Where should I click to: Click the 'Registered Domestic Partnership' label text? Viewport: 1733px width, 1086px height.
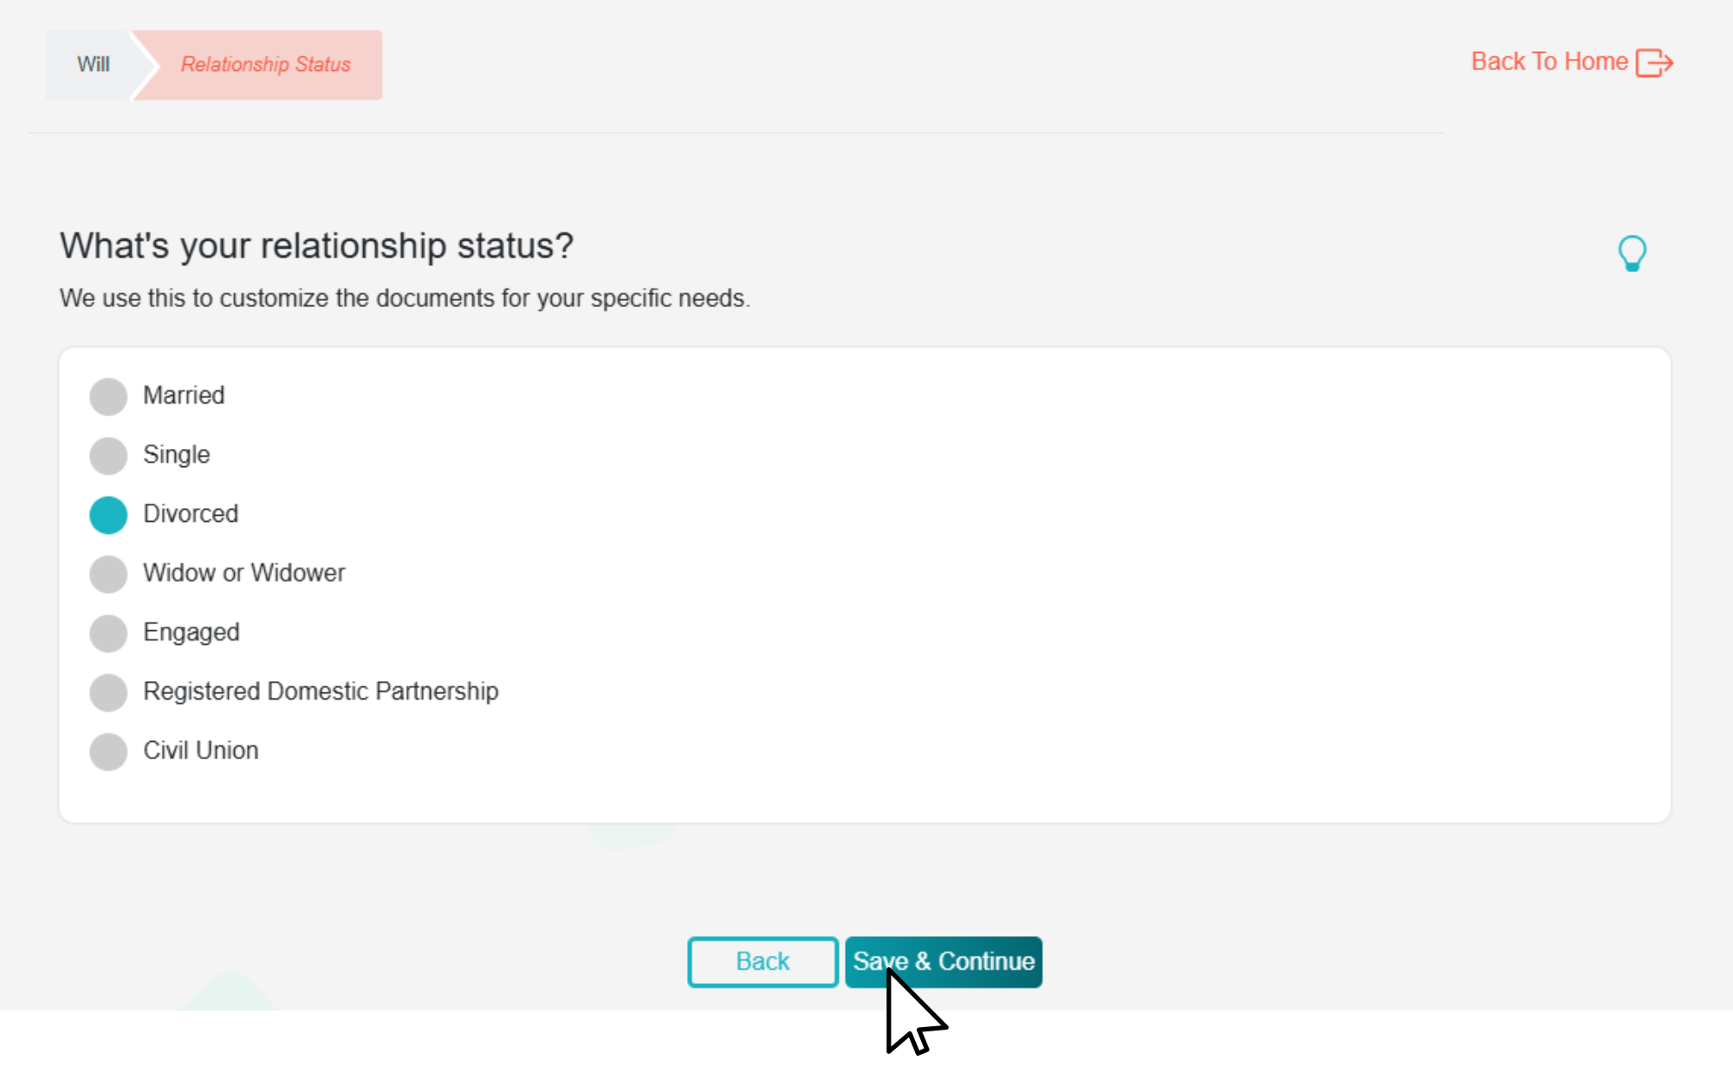point(321,692)
